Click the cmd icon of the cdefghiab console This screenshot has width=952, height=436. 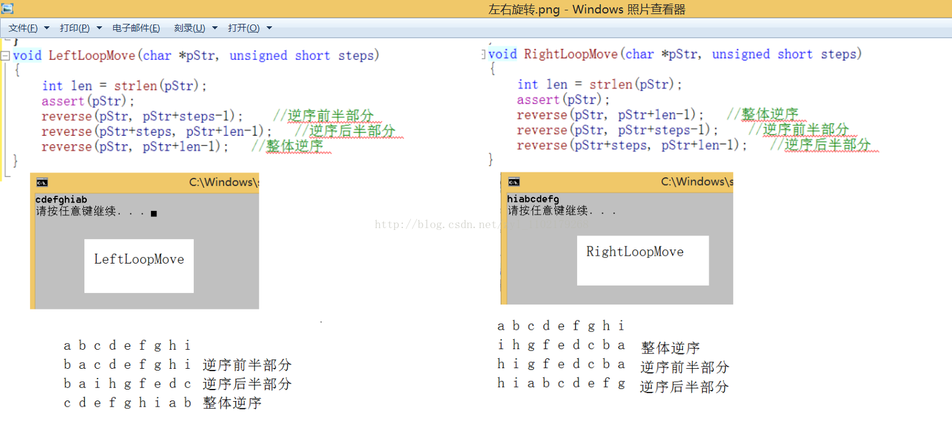point(42,182)
